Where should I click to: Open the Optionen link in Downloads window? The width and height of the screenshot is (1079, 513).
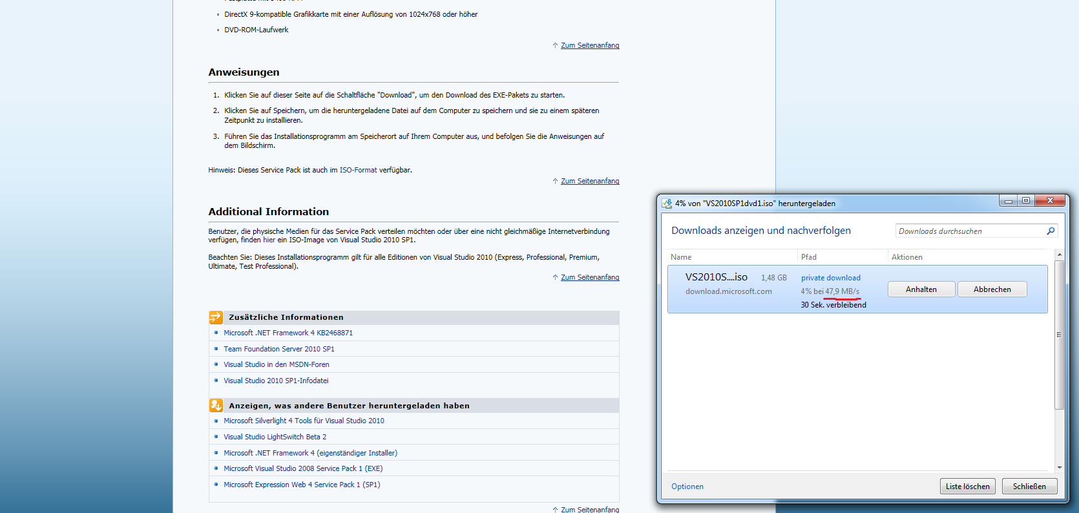pos(687,487)
